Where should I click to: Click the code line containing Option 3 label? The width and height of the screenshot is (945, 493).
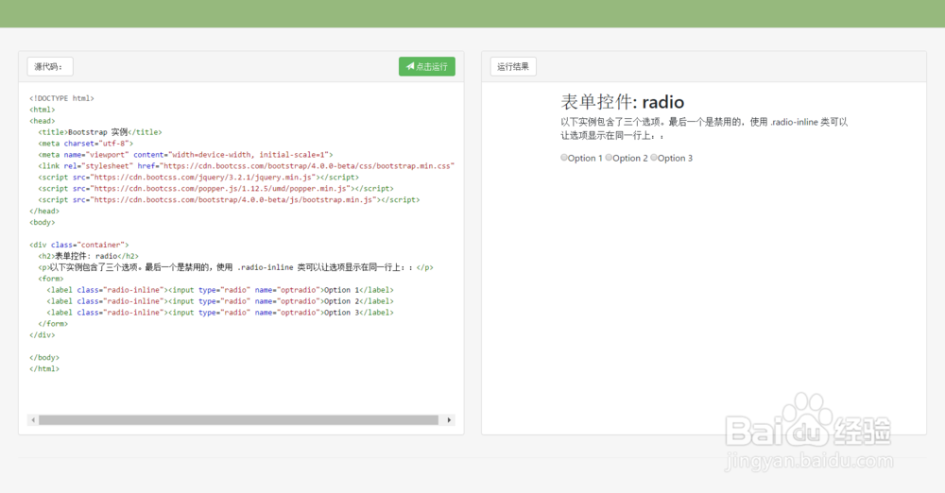click(220, 313)
